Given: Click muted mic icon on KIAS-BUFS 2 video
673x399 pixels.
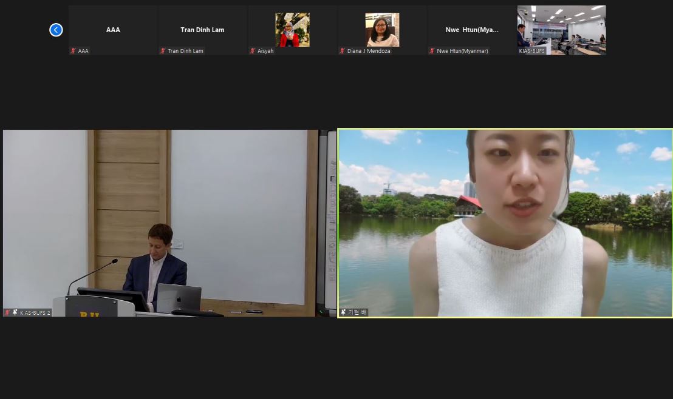Looking at the screenshot, I should pos(7,312).
